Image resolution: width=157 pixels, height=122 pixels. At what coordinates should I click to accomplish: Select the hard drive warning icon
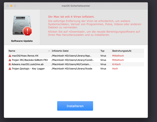pyautogui.click(x=22, y=26)
